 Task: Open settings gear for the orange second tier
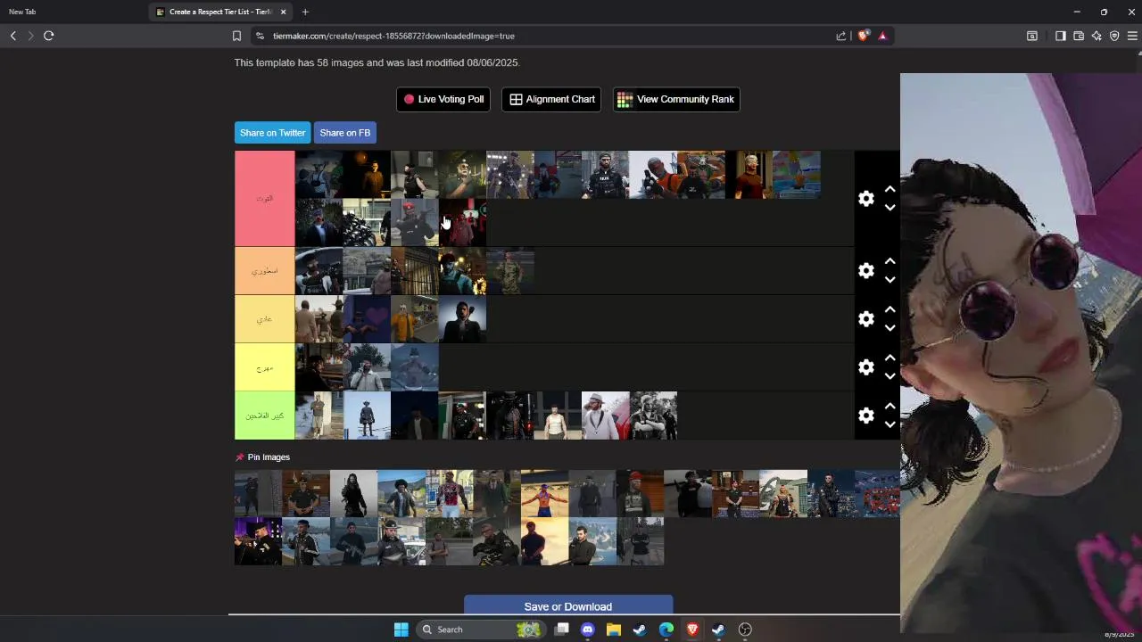pos(866,270)
